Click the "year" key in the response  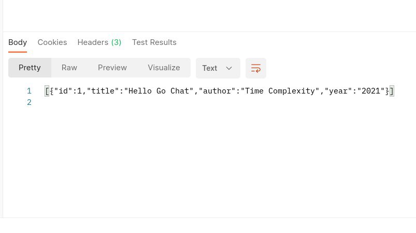point(338,91)
